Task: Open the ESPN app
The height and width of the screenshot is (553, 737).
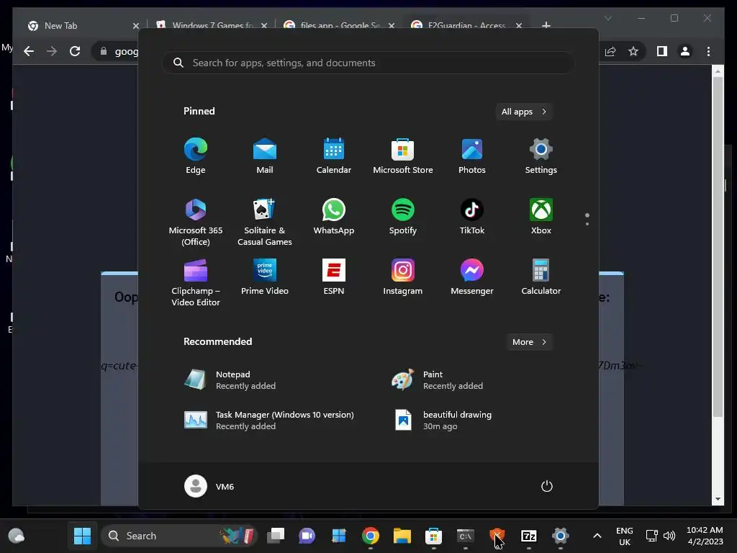Action: coord(334,277)
